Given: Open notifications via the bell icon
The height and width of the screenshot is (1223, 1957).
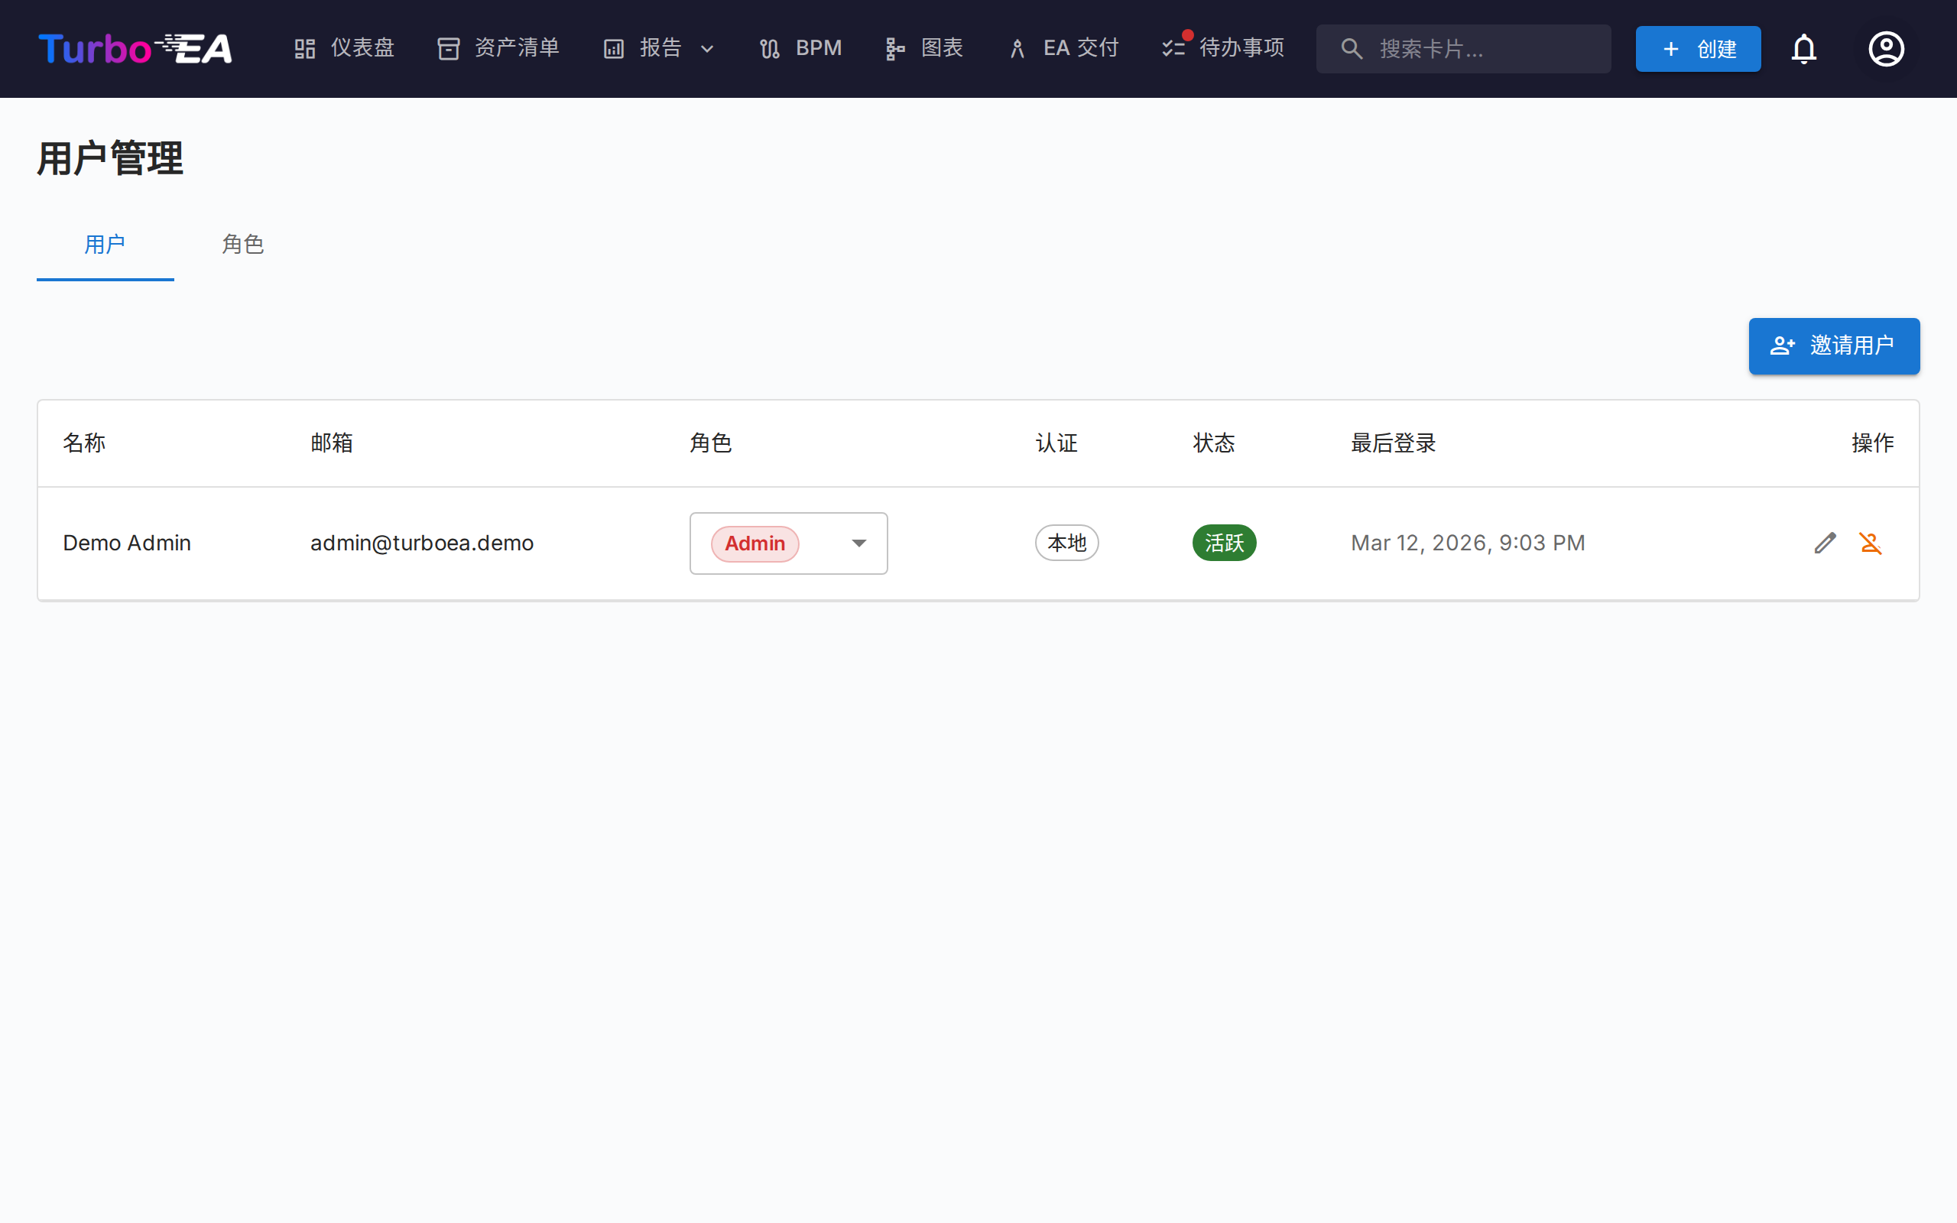Looking at the screenshot, I should [1804, 48].
